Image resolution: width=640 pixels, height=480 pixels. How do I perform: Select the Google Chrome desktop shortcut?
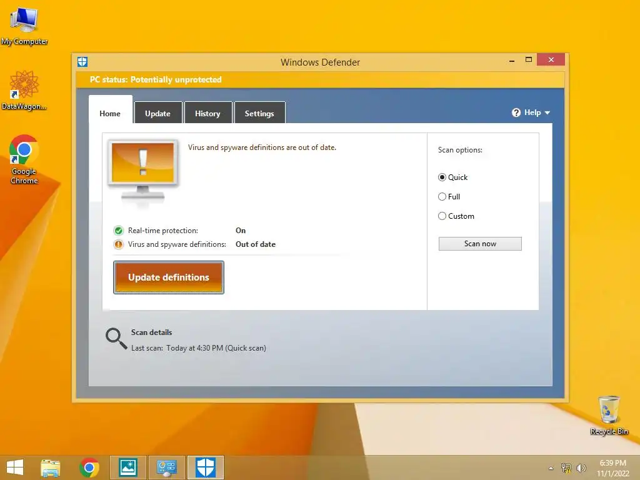click(24, 159)
